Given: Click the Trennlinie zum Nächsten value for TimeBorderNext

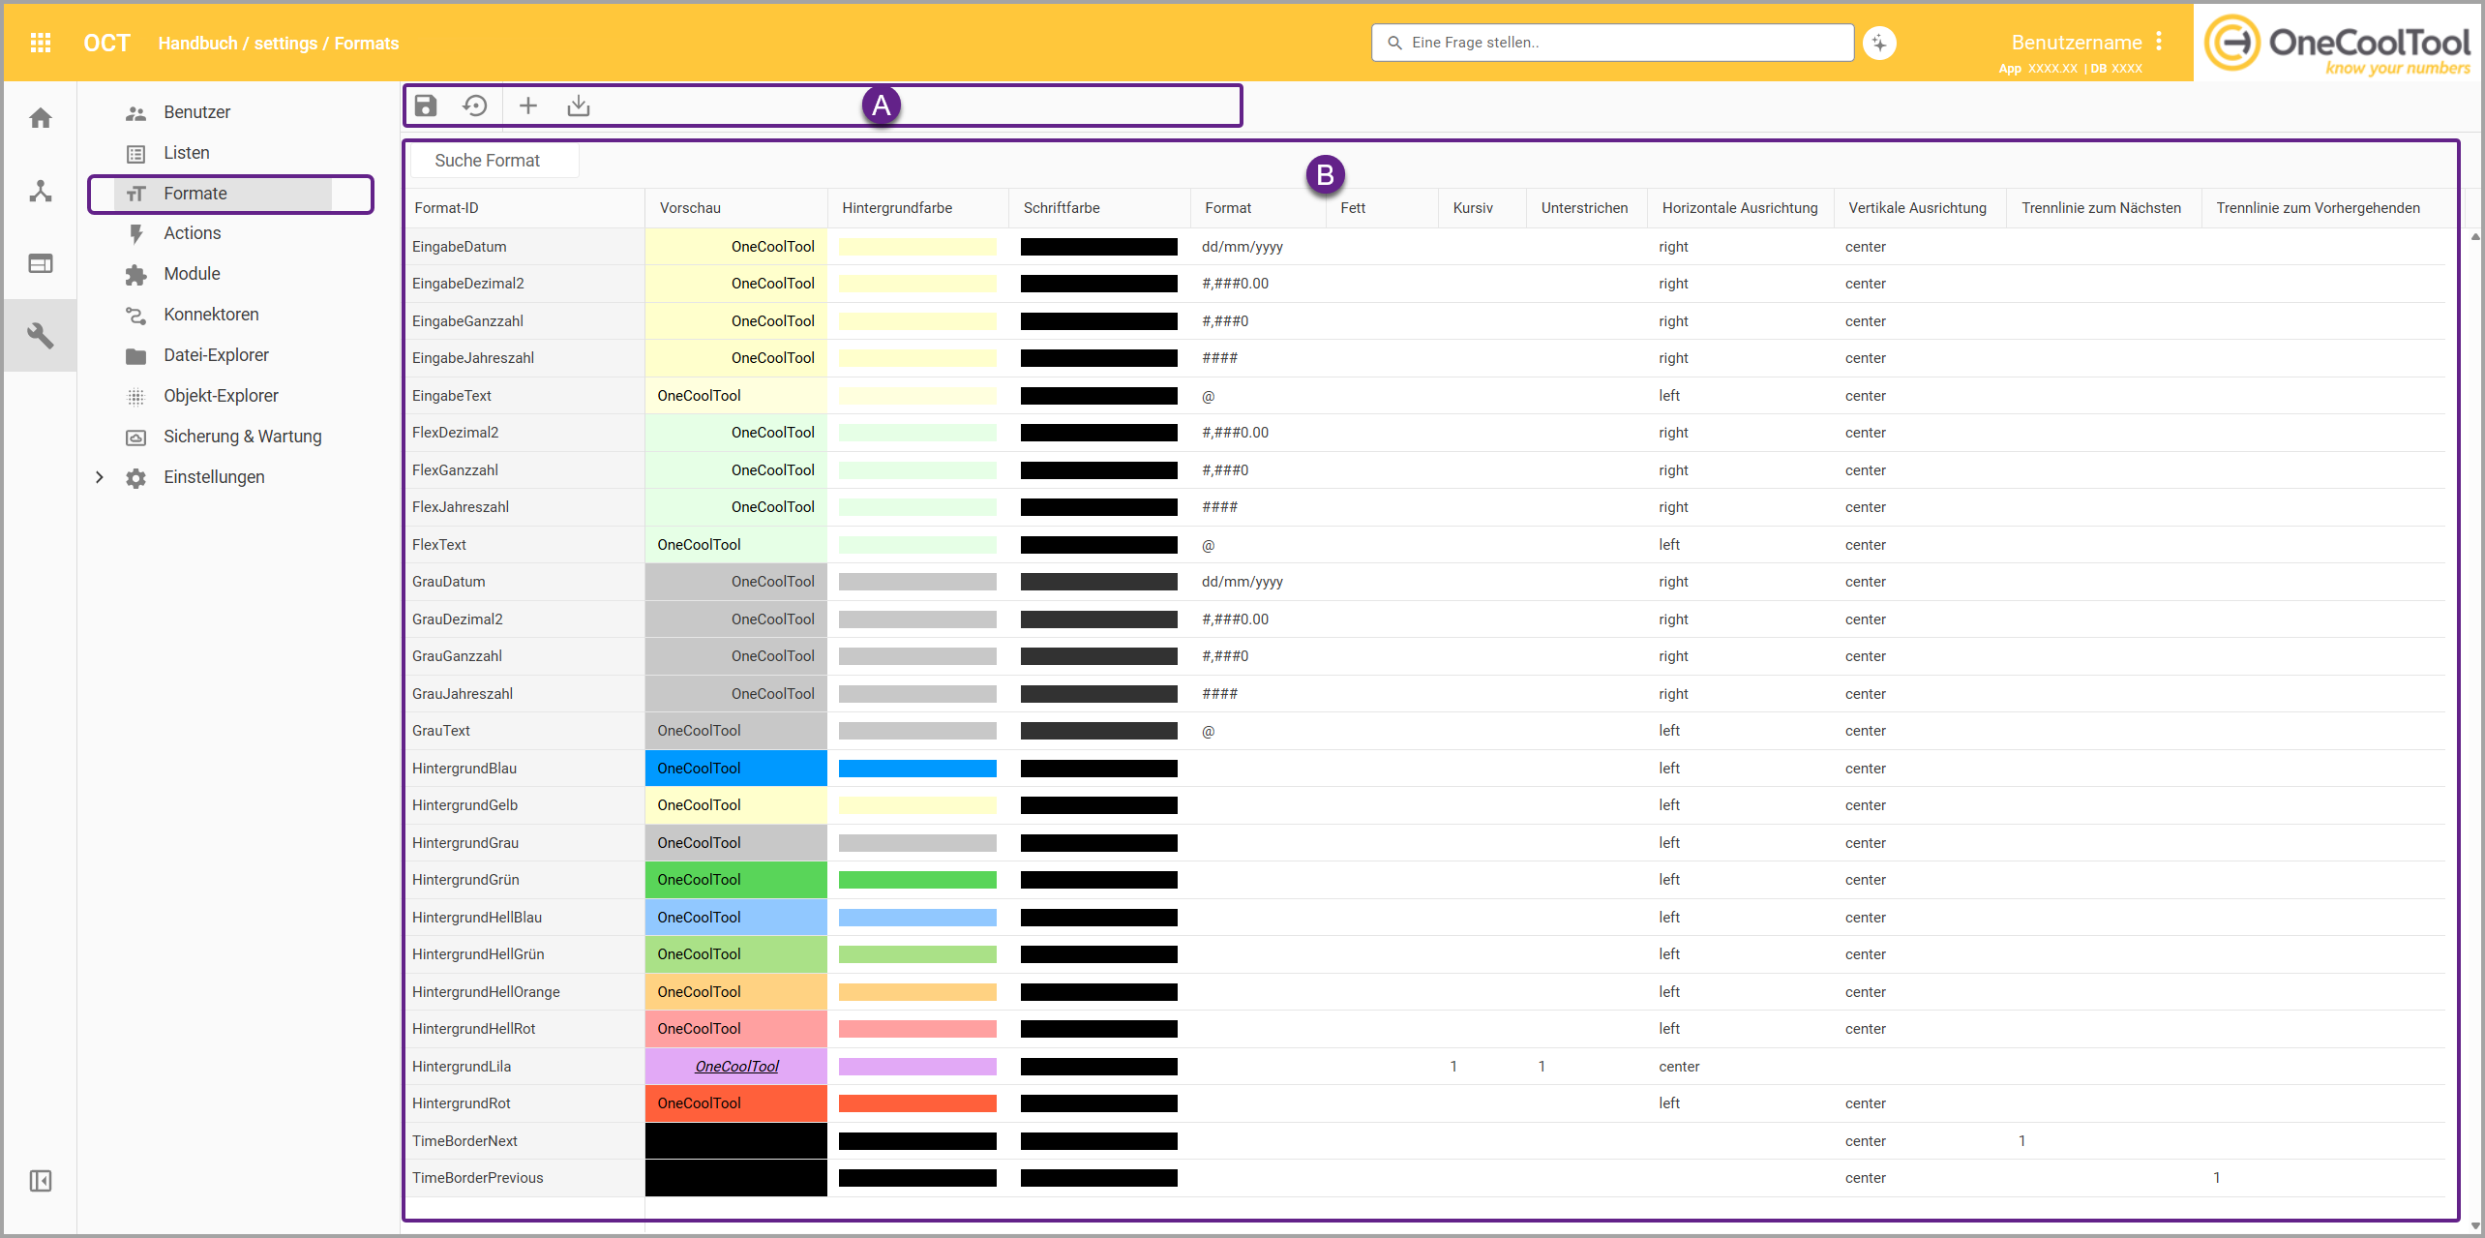Looking at the screenshot, I should point(2022,1141).
